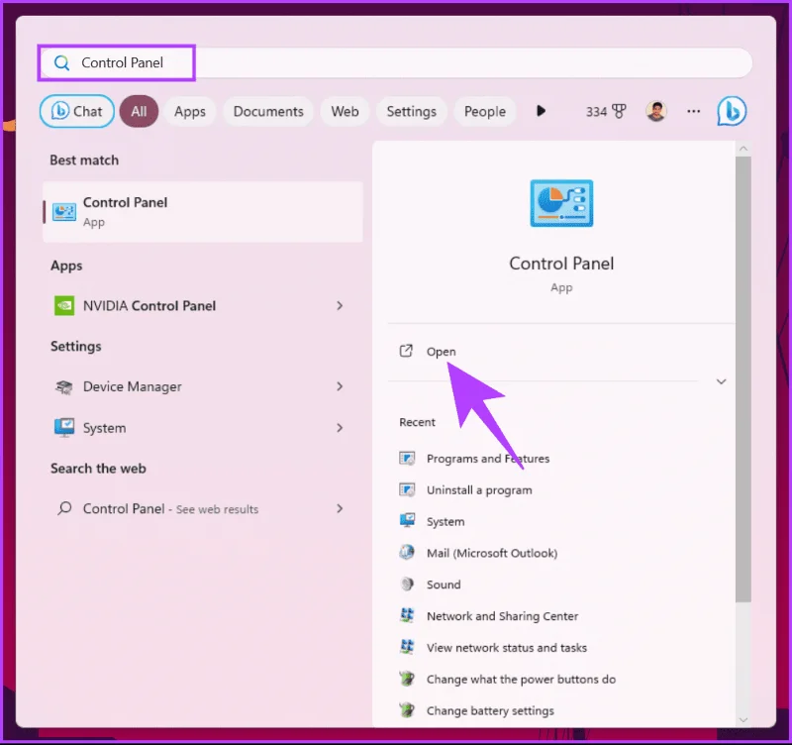Expand Control Panel web results chevron
Viewport: 792px width, 745px height.
coord(340,508)
